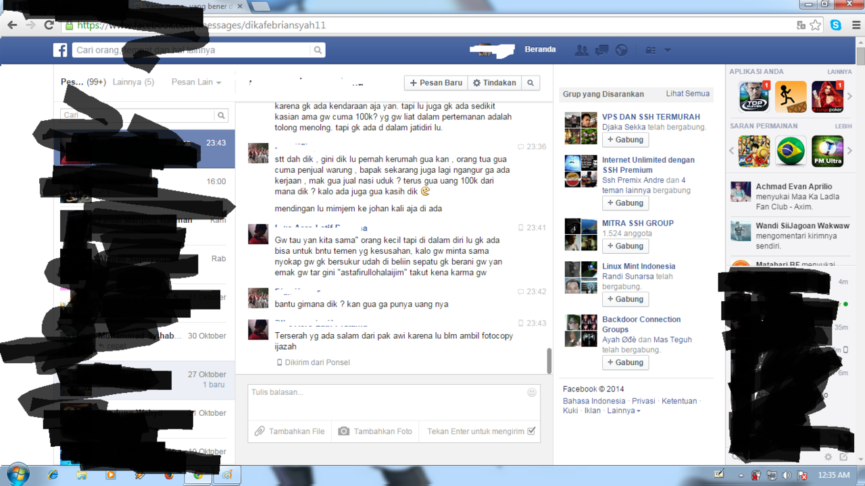Join Internet Unlimited SSH Premium group
The width and height of the screenshot is (865, 486).
pos(625,203)
